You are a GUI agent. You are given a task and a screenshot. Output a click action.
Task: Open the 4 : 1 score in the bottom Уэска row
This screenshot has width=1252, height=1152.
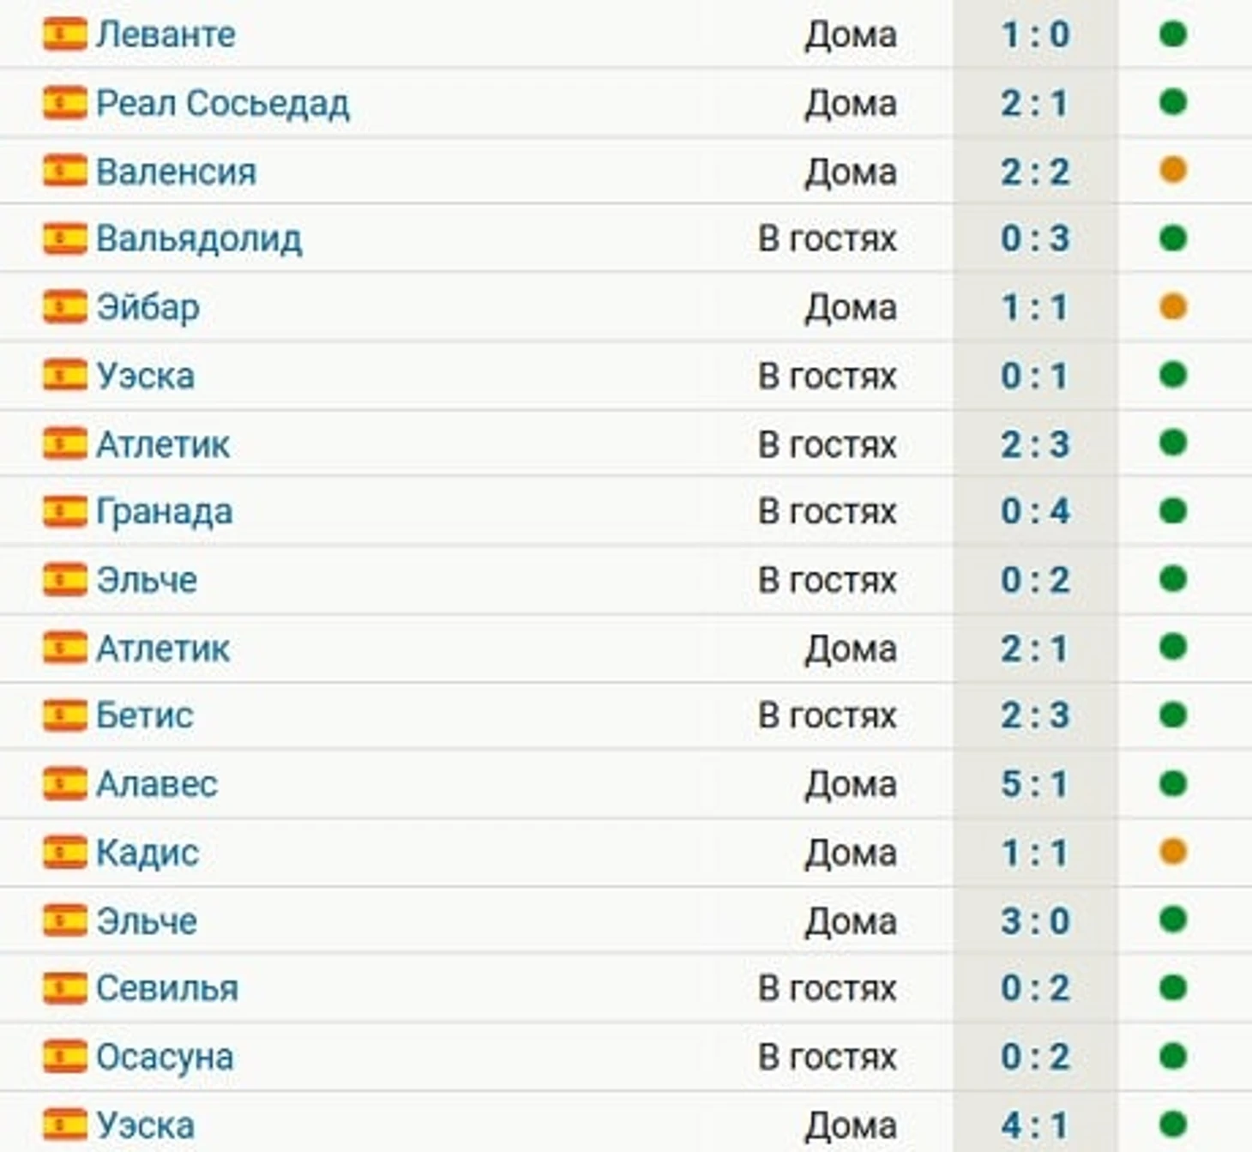pyautogui.click(x=1035, y=1125)
